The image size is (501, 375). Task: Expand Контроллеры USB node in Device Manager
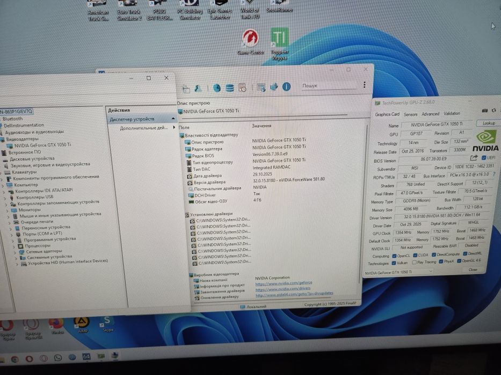coord(5,198)
